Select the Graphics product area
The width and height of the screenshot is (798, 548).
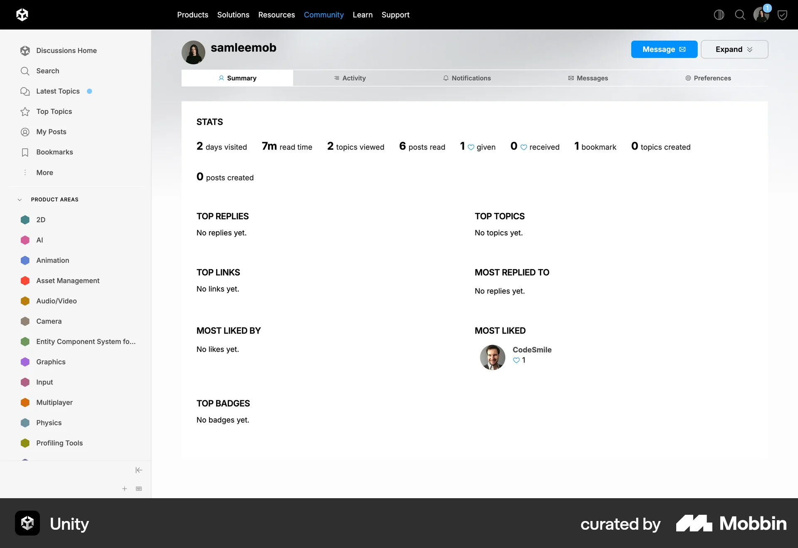click(51, 362)
